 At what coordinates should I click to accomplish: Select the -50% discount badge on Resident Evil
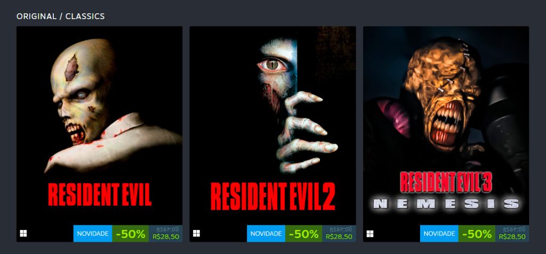click(x=130, y=233)
